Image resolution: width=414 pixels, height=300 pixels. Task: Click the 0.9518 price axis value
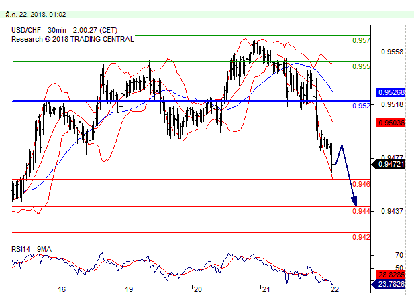pyautogui.click(x=392, y=105)
